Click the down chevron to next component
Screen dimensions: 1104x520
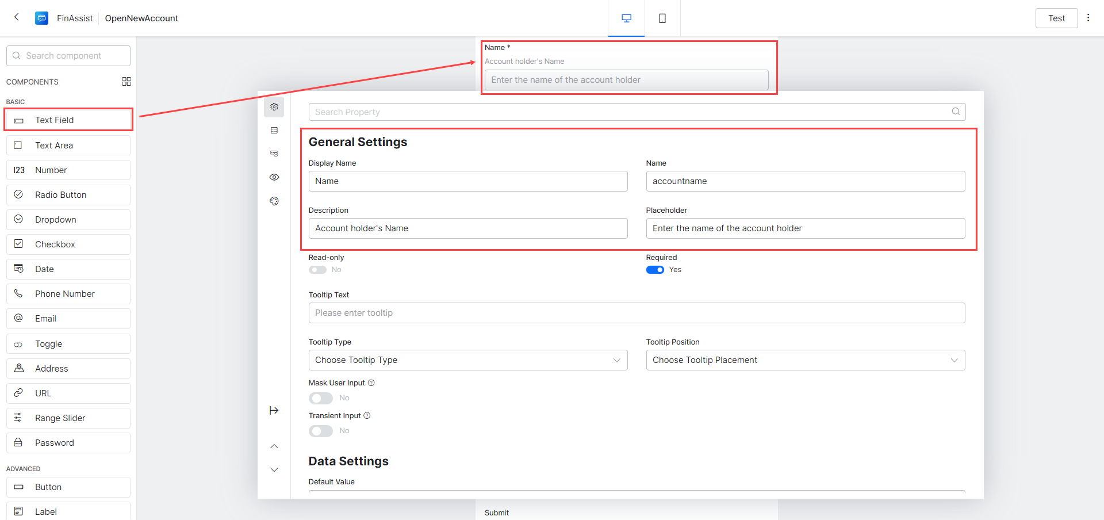(274, 469)
